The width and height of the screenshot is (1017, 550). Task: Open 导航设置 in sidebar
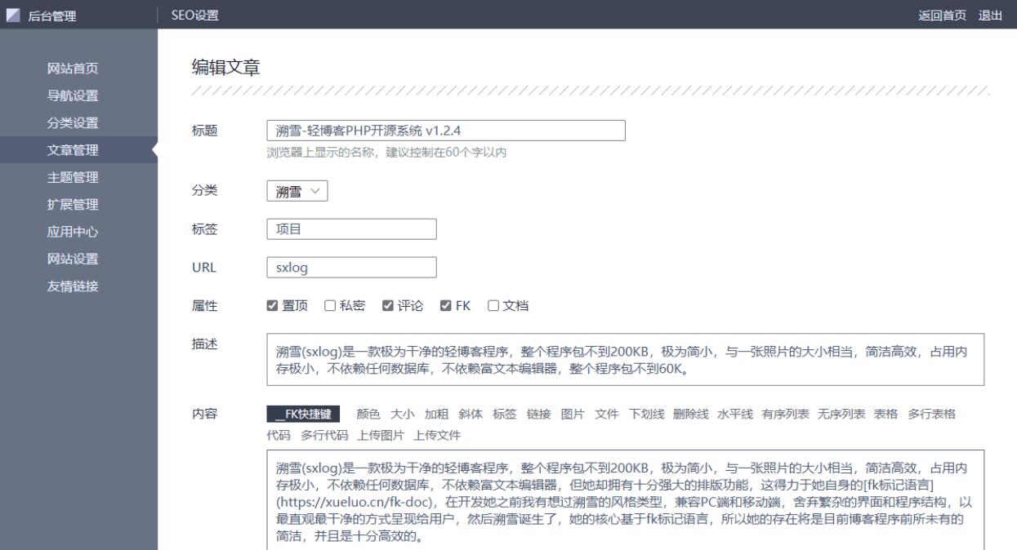coord(73,95)
